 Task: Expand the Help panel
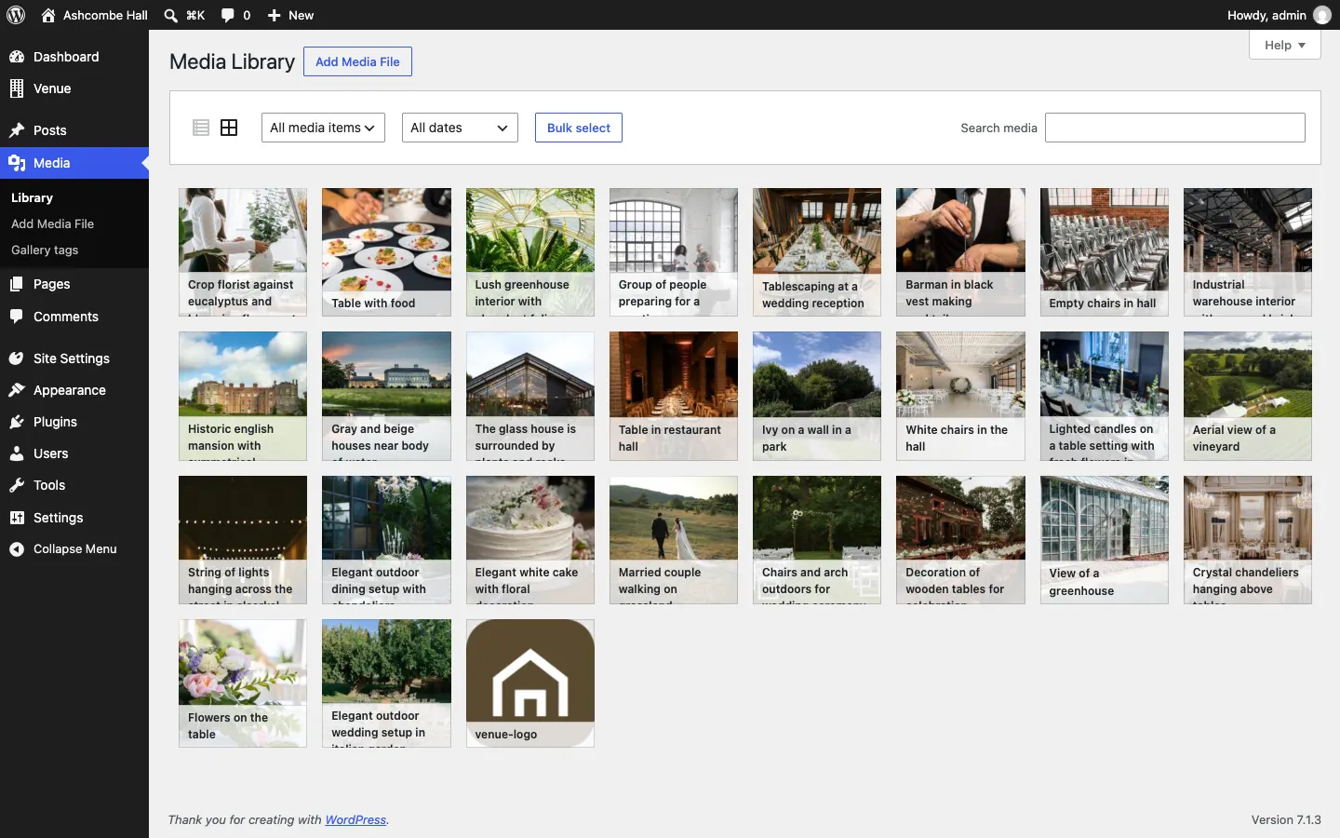[1284, 45]
